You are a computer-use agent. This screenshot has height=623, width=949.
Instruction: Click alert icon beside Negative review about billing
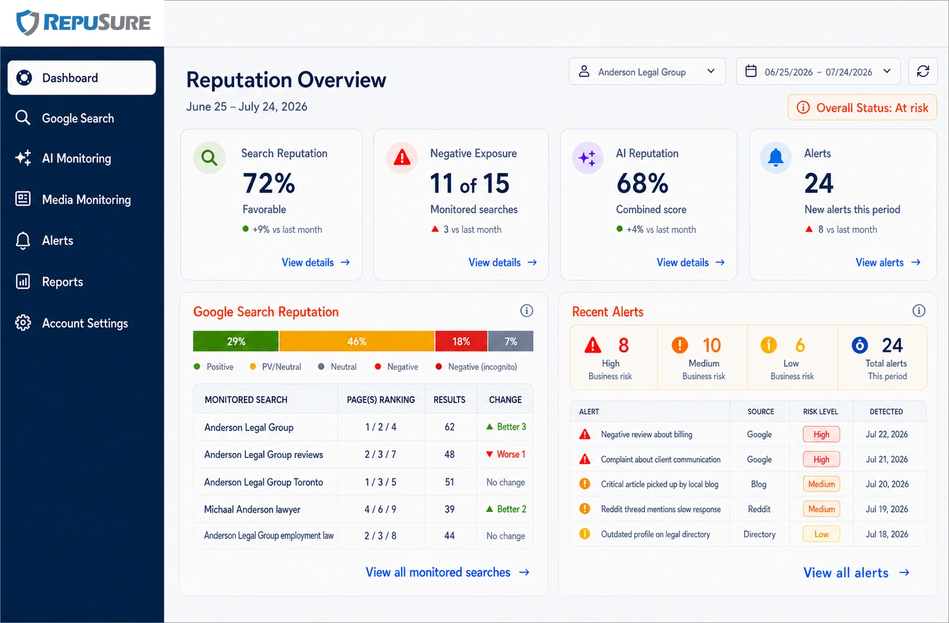pyautogui.click(x=585, y=434)
